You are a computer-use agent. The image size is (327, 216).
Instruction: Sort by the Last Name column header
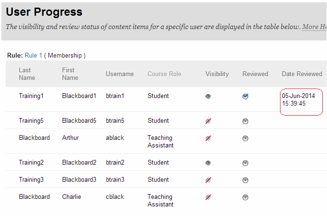[x=27, y=74]
